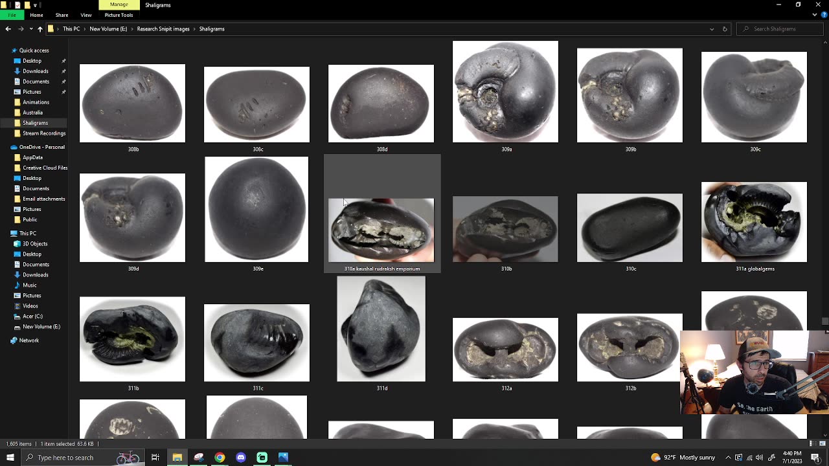Open the AppData folder in the sidebar
This screenshot has width=829, height=466.
pos(32,157)
